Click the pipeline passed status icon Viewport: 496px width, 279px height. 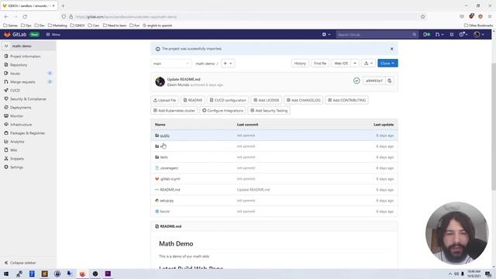coord(356,81)
